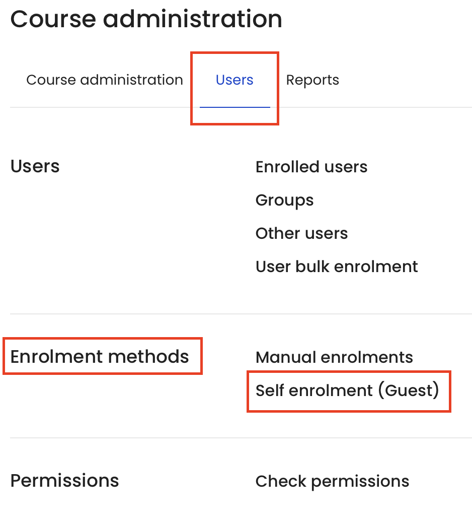The height and width of the screenshot is (520, 472).
Task: Select Self enrolment (Guest) link
Action: coord(347,391)
